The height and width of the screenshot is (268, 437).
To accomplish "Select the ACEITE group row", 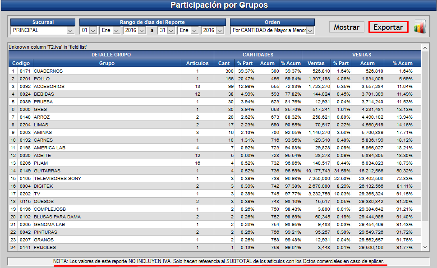I will pos(215,155).
